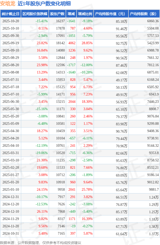The height and width of the screenshot is (245, 160).
Task: Click the 2025-06-30 date cell
Action: coord(11,102)
